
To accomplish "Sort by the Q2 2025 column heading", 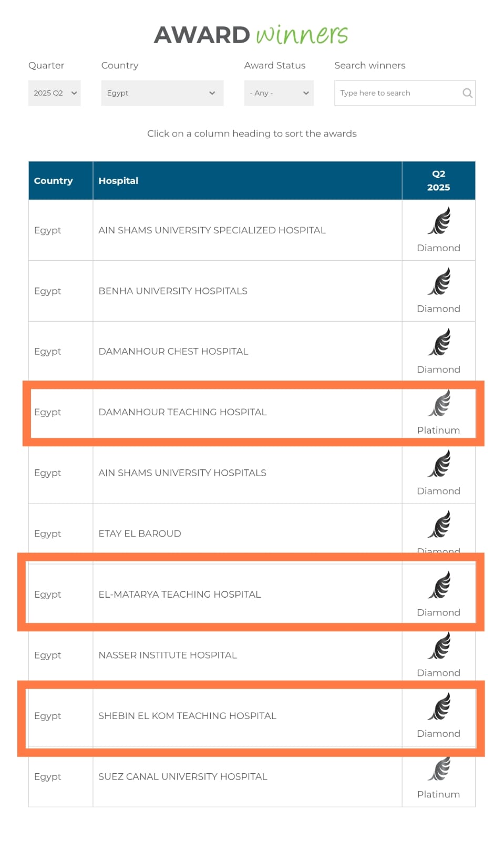I will (438, 181).
